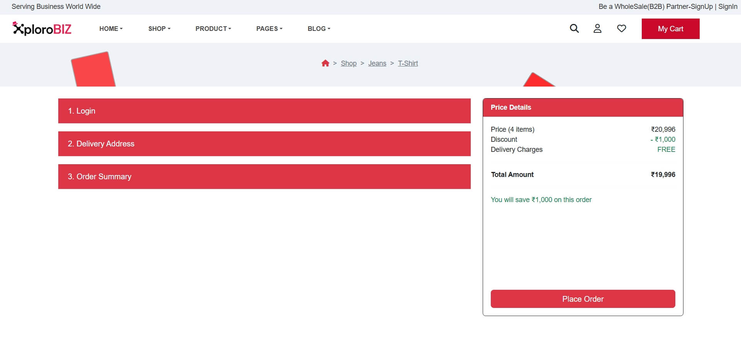Click the XploroBIZ logo
741x357 pixels.
pos(42,29)
